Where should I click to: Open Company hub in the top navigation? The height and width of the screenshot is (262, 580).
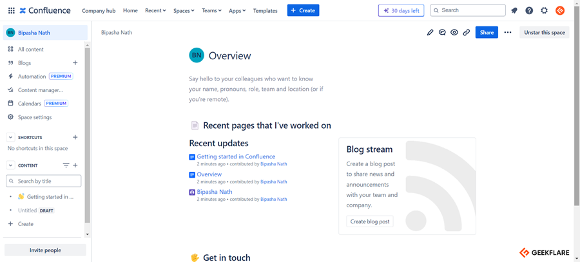pos(99,11)
